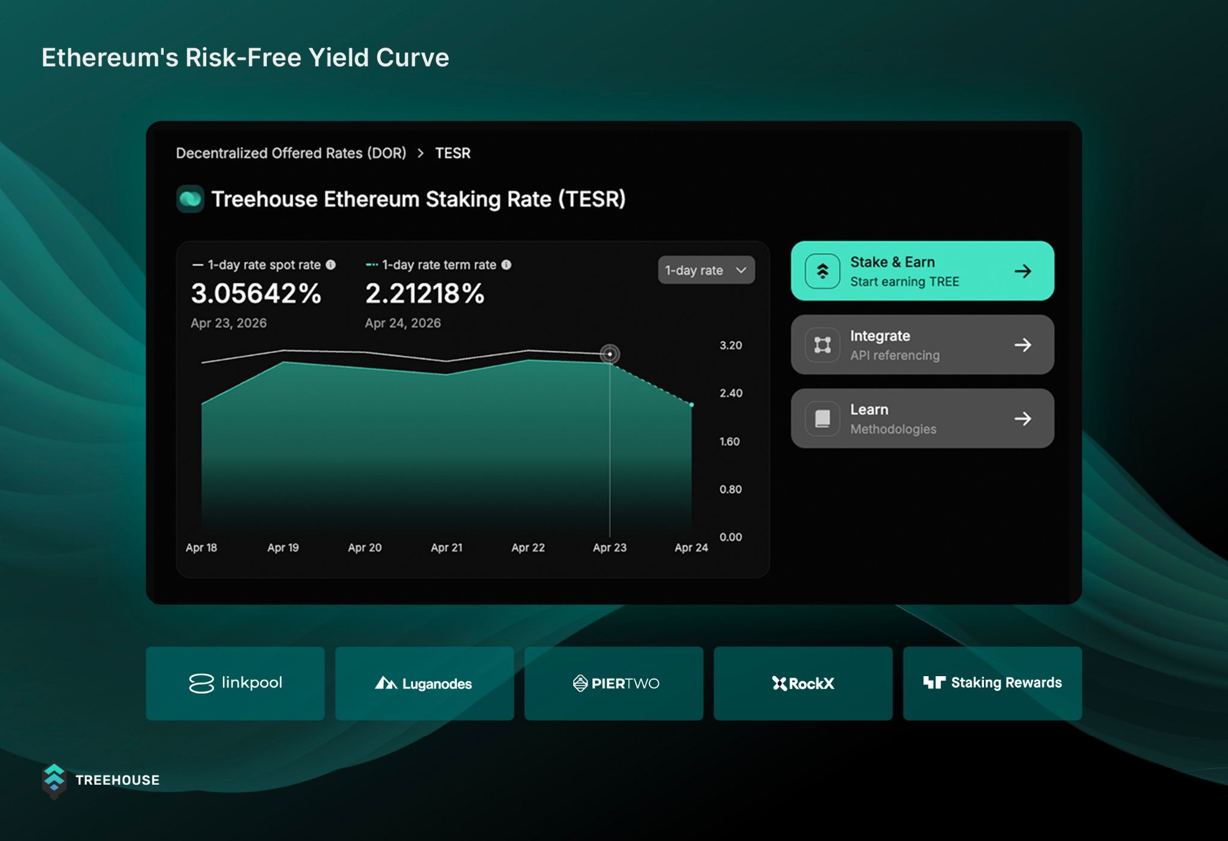
Task: Open the RockX partner tile
Action: 803,683
